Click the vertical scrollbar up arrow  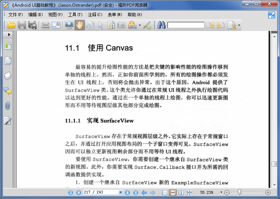coord(274,37)
